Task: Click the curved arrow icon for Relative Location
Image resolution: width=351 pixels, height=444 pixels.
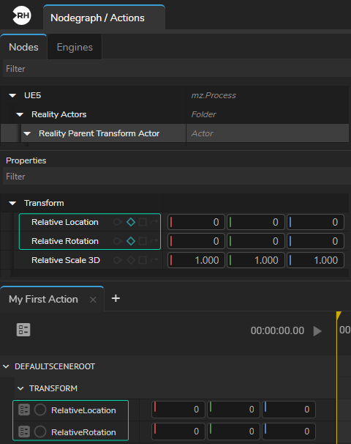Action: [154, 222]
